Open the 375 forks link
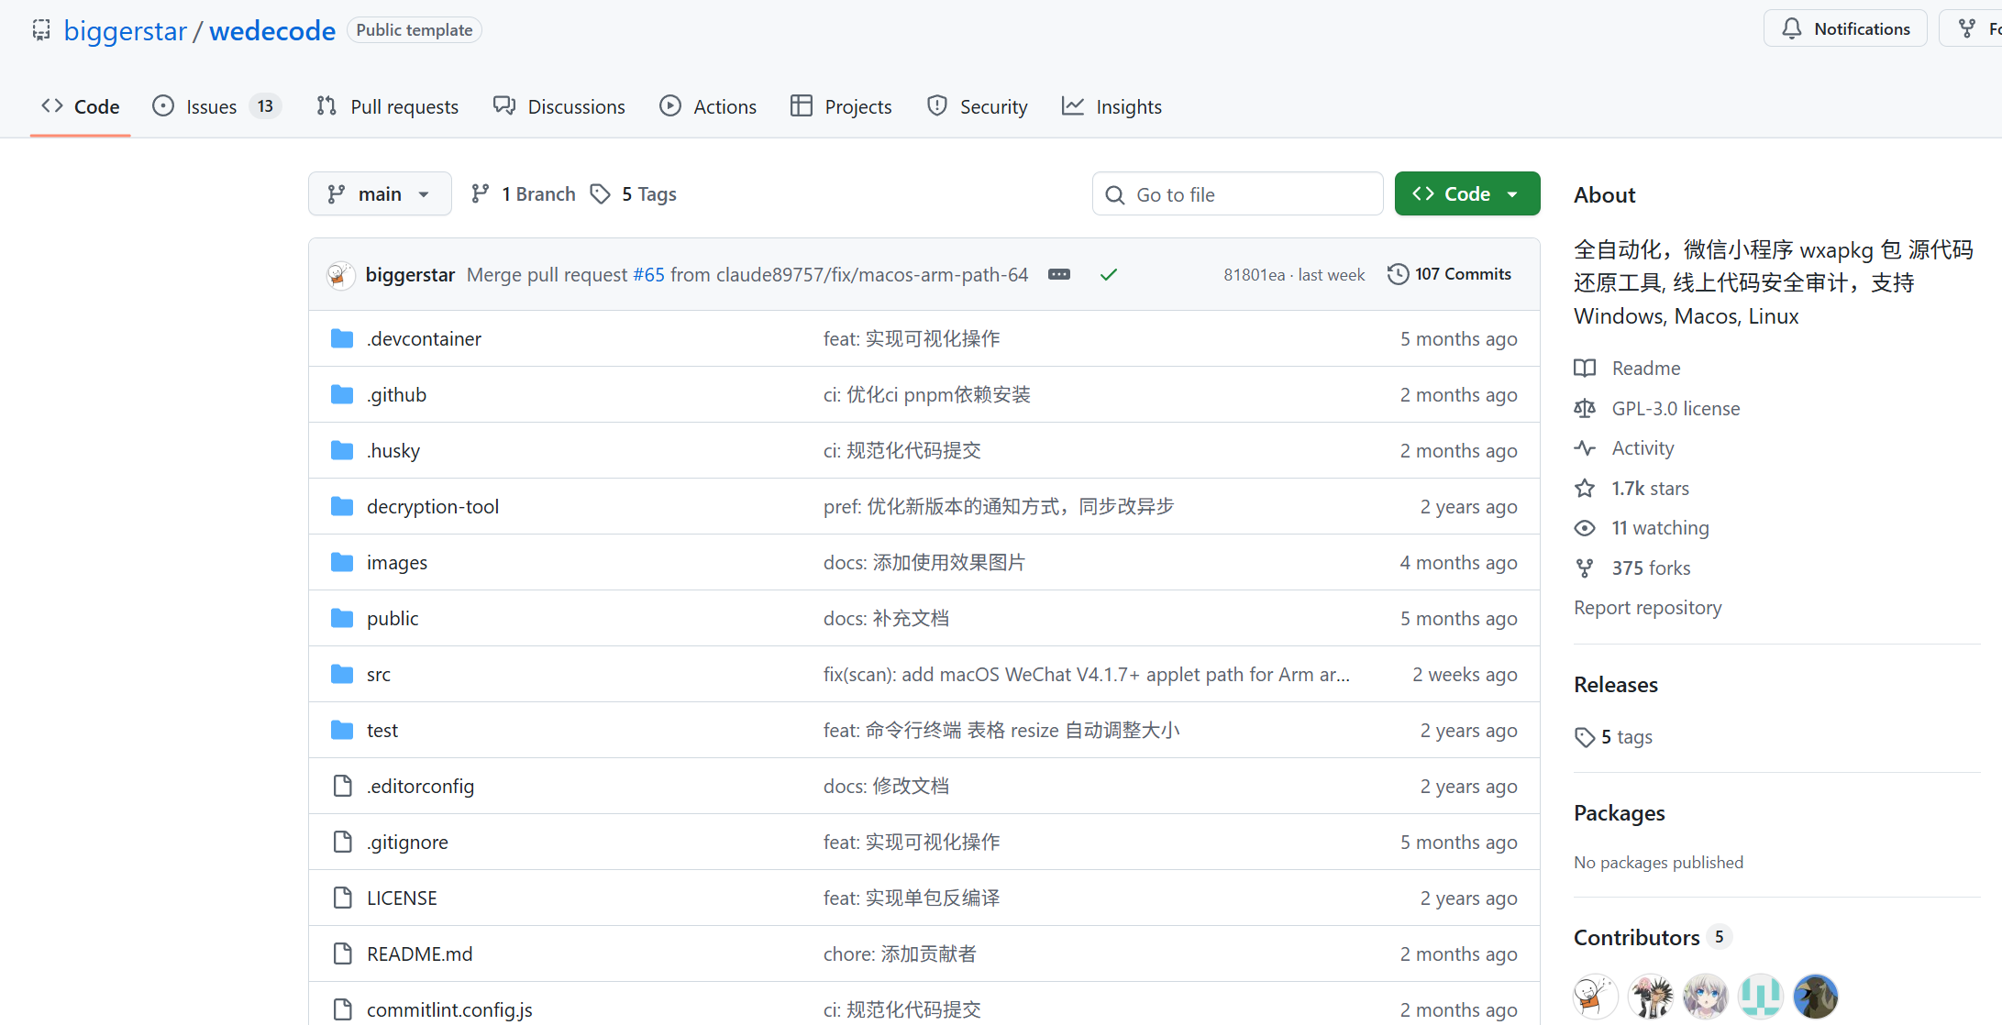2002x1025 pixels. (x=1650, y=568)
